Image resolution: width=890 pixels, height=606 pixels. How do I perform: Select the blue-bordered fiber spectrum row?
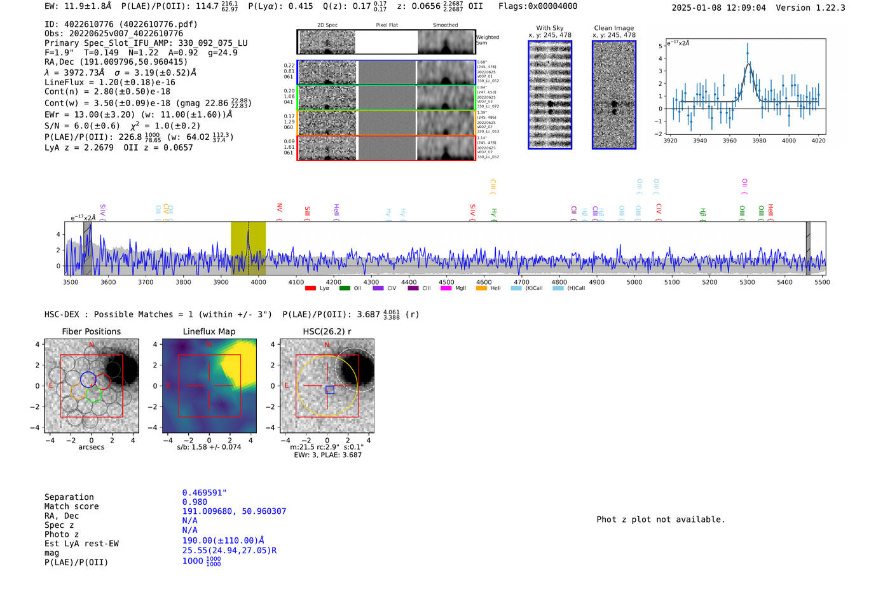point(386,72)
